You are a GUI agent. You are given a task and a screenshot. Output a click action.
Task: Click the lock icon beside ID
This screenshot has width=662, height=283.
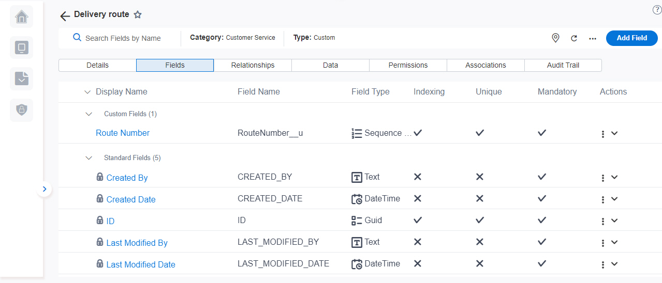tap(100, 220)
